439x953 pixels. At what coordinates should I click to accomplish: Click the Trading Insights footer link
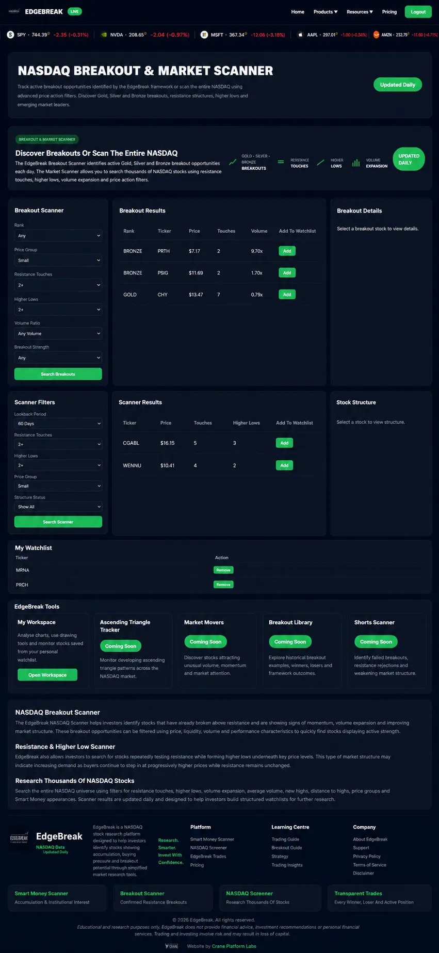(x=287, y=865)
